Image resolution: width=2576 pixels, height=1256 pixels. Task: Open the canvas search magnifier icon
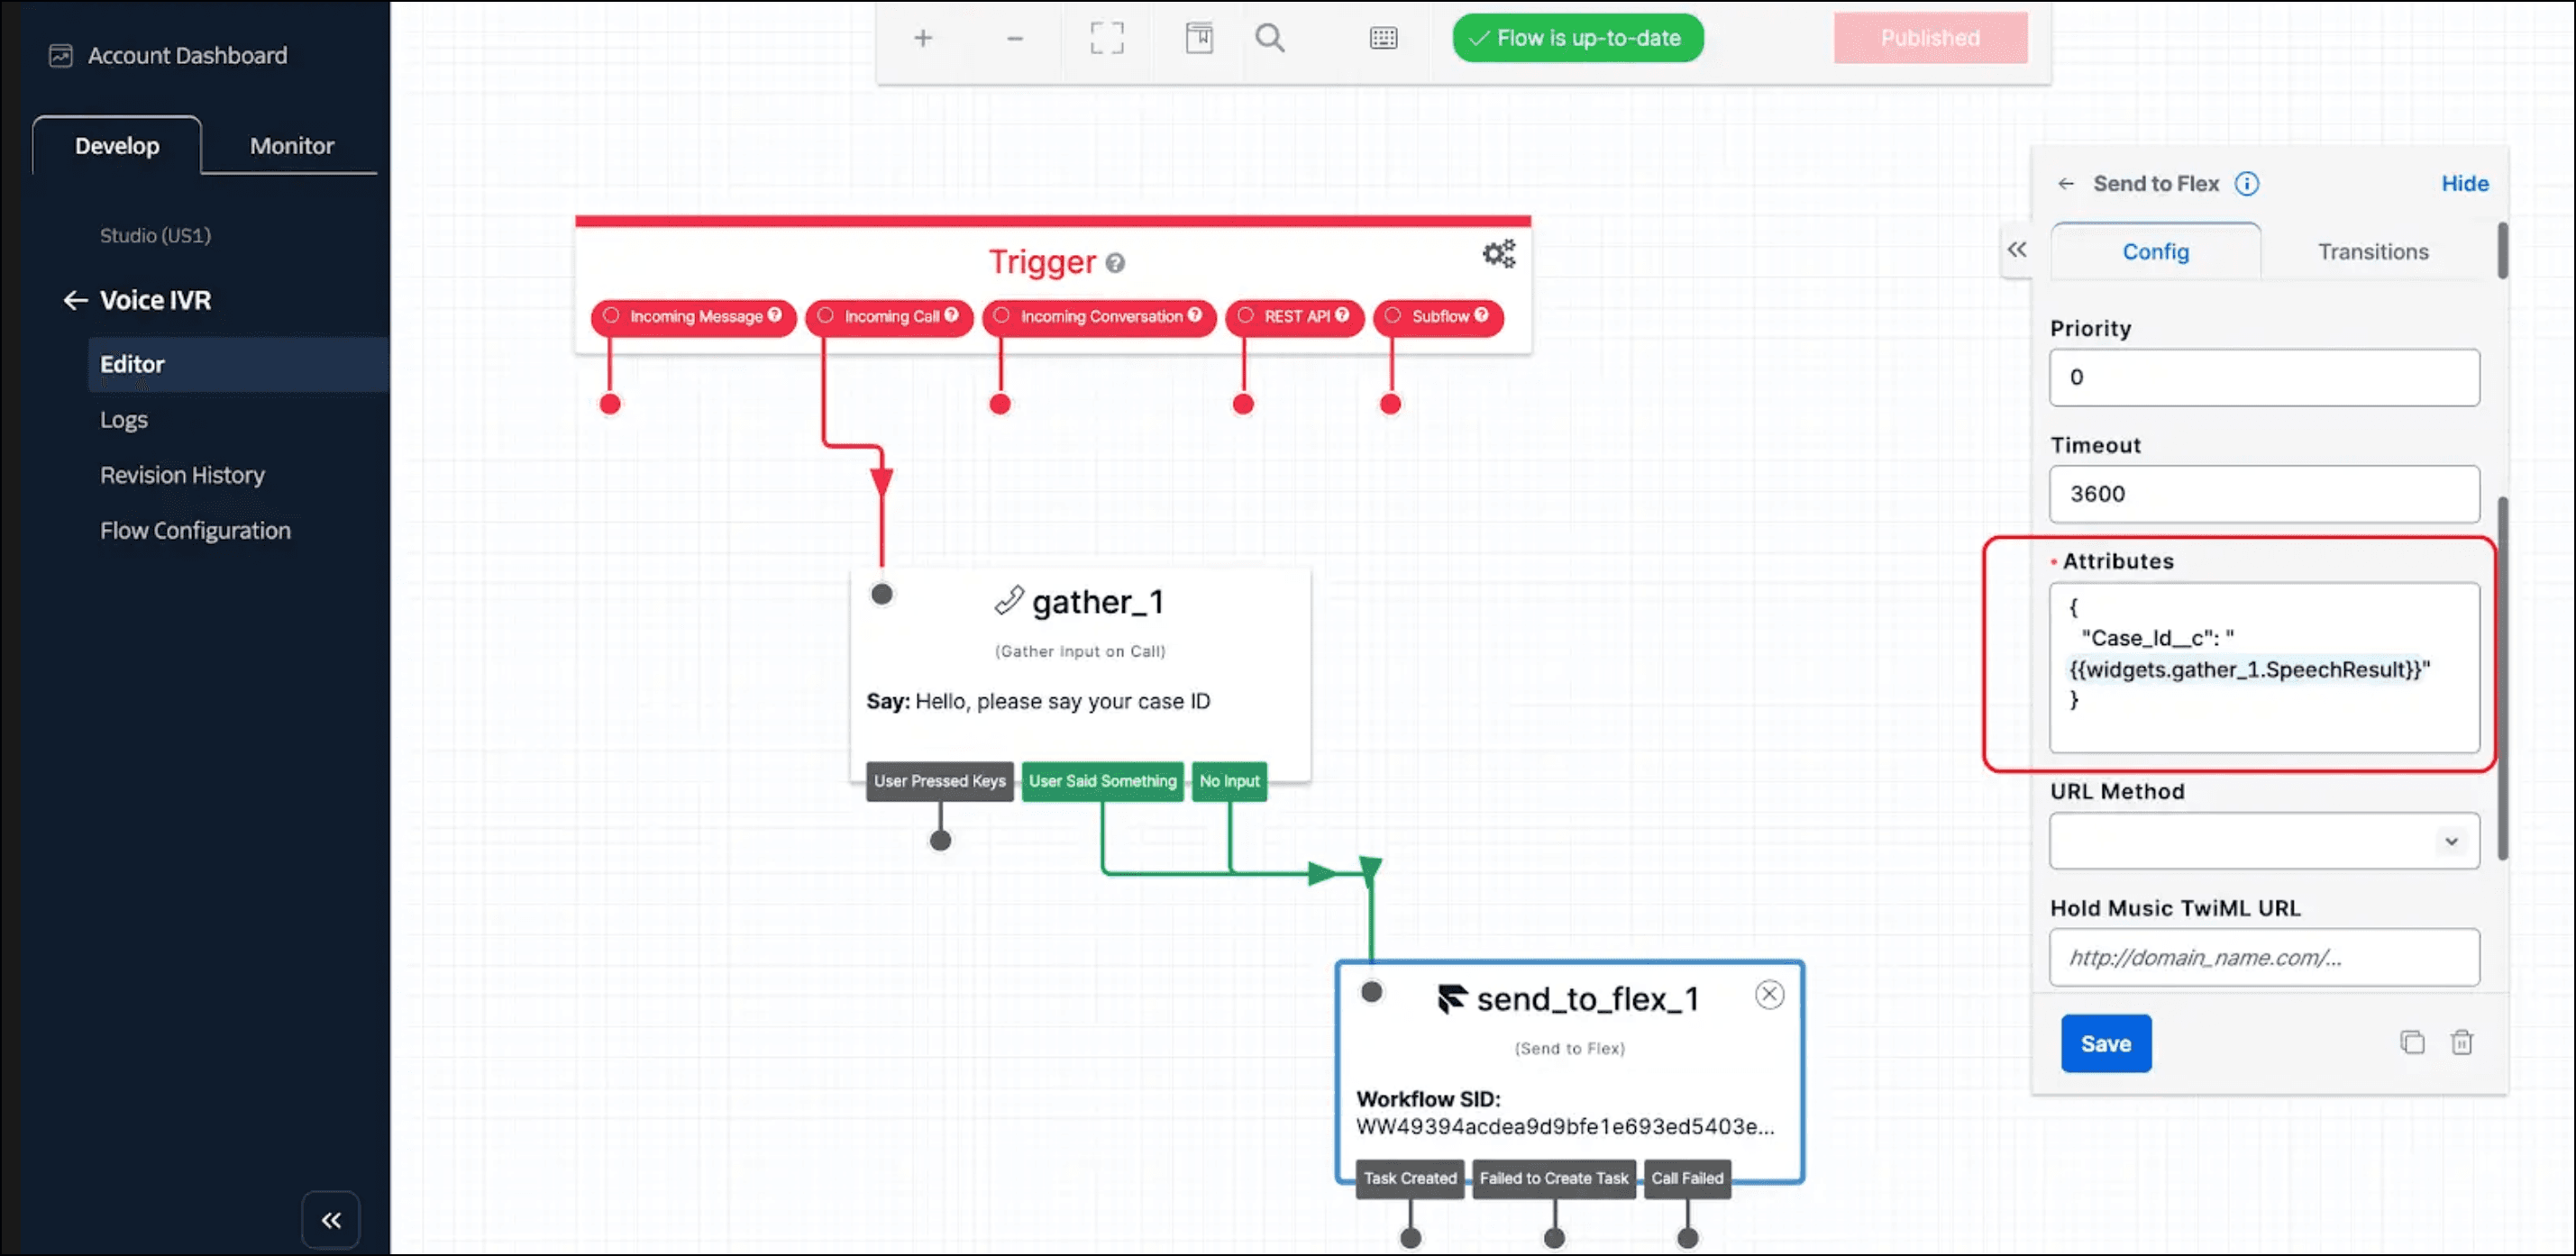(x=1270, y=38)
